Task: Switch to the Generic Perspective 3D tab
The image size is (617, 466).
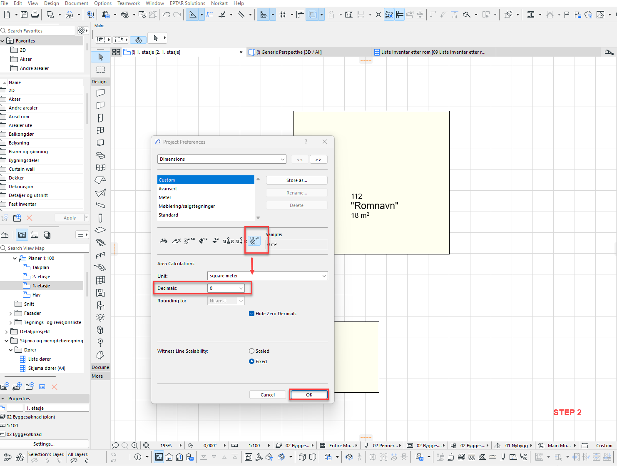Action: click(289, 52)
